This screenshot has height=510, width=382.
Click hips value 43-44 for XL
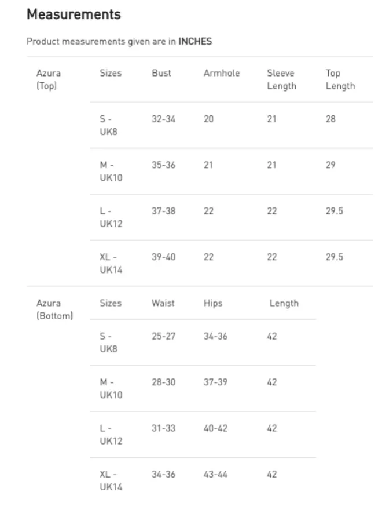click(x=215, y=474)
